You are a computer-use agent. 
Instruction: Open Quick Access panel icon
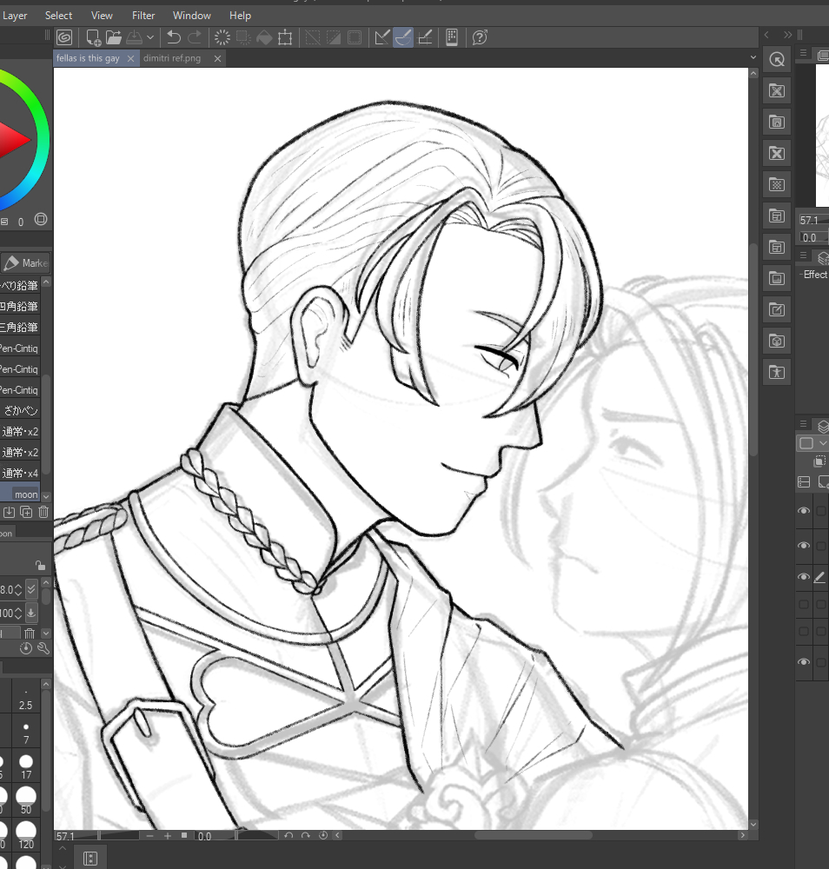pyautogui.click(x=777, y=59)
